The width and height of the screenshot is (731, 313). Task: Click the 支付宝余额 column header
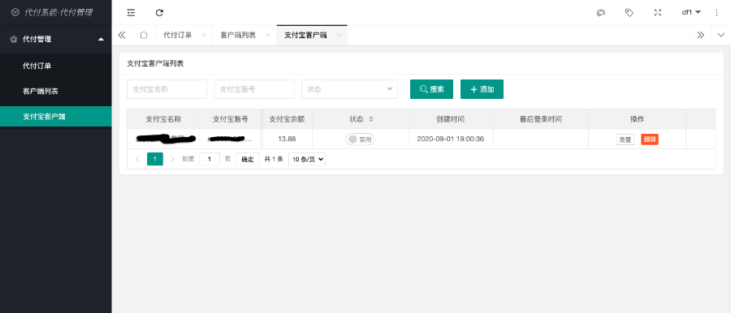pyautogui.click(x=287, y=119)
